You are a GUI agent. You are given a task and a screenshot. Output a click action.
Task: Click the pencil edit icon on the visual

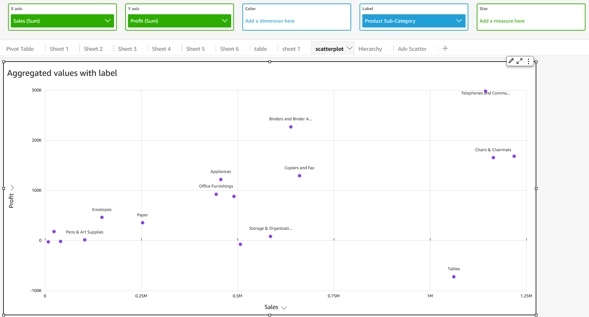[511, 61]
